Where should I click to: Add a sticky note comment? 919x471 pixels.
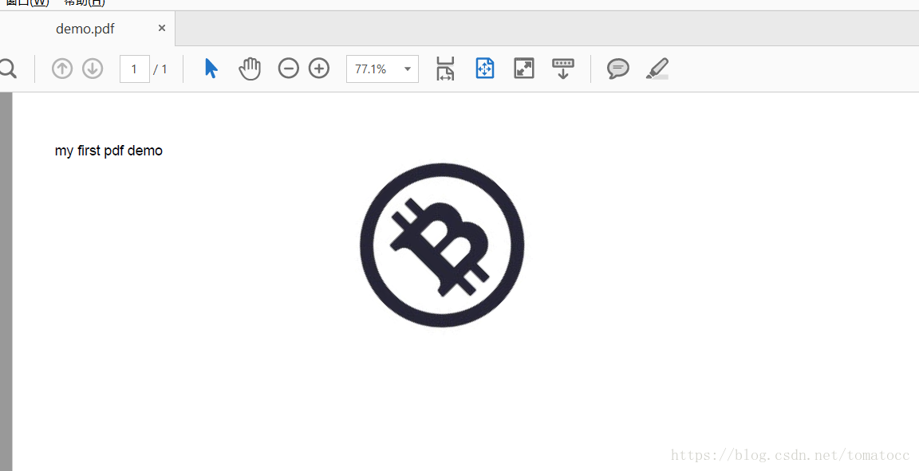tap(617, 69)
